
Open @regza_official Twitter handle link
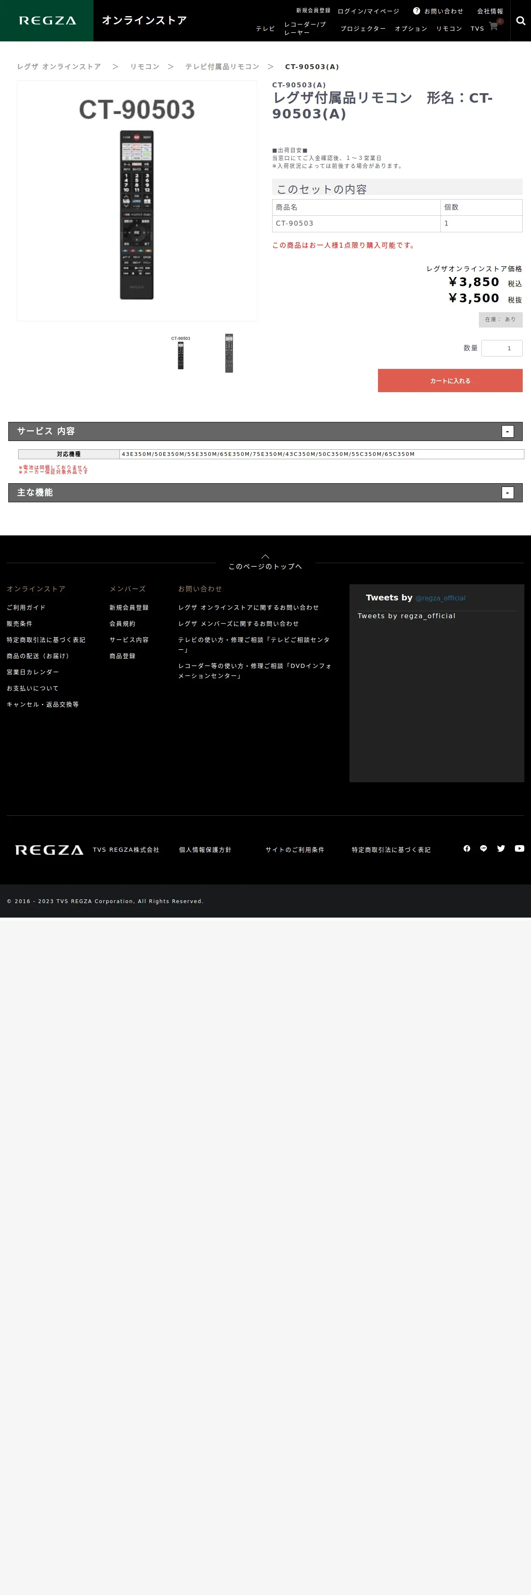[x=440, y=598]
